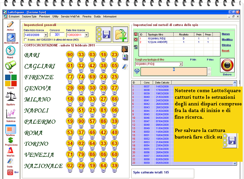The width and height of the screenshot is (244, 179).
Task: Open the Ritardi clock icon
Action: point(10,51)
